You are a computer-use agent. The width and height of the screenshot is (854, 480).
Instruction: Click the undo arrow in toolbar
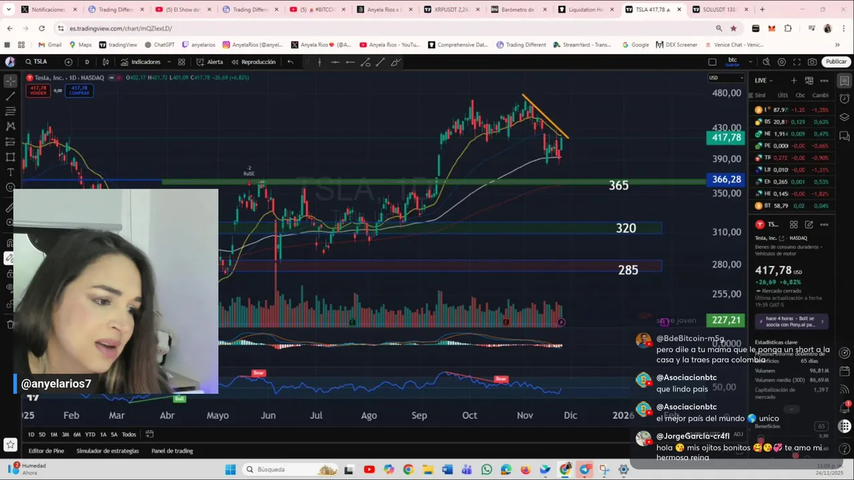pyautogui.click(x=290, y=62)
